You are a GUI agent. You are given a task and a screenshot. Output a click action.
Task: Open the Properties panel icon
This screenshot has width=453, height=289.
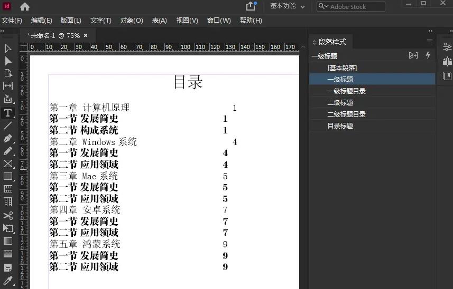(x=447, y=47)
